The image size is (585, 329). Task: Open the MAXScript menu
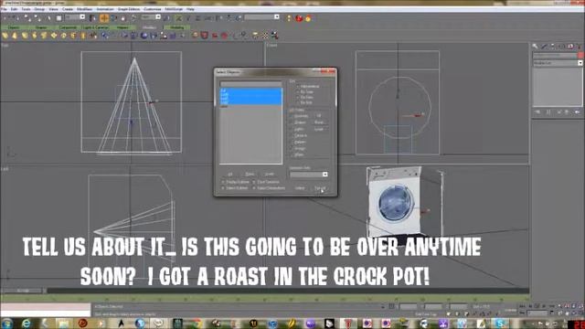[174, 9]
